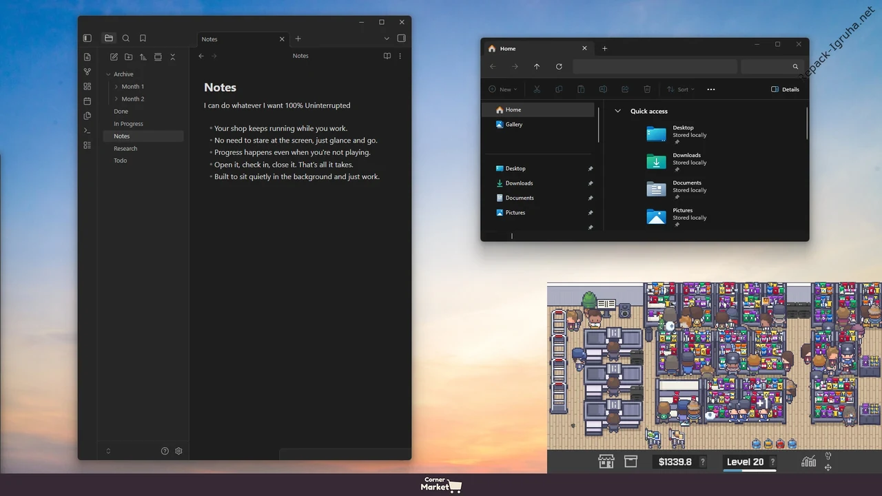Open graph view from Obsidian ribbon
Image resolution: width=882 pixels, height=496 pixels.
87,72
